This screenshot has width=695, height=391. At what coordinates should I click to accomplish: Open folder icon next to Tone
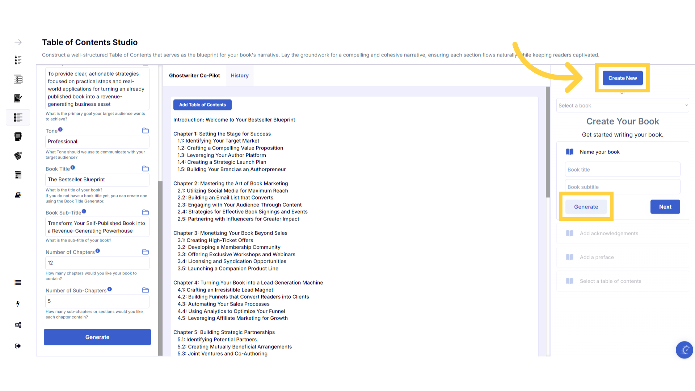(x=146, y=131)
